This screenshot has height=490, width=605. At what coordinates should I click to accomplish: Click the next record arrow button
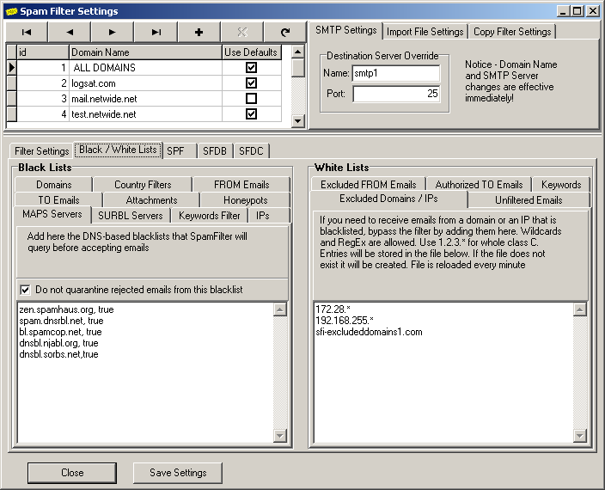[x=113, y=32]
